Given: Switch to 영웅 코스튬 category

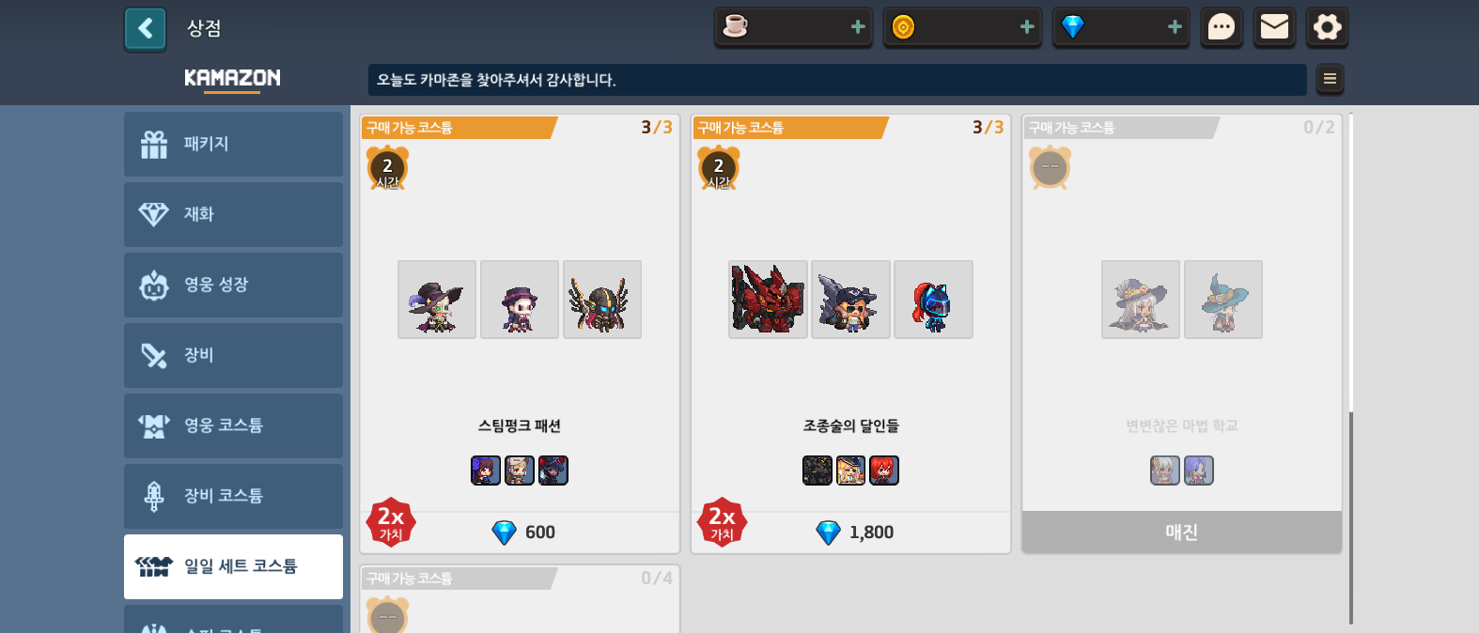Looking at the screenshot, I should (233, 425).
